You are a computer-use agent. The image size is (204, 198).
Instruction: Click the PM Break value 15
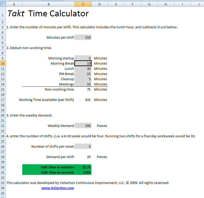point(83,74)
